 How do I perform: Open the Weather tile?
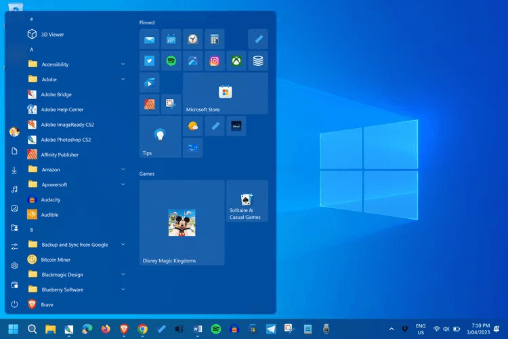click(193, 126)
